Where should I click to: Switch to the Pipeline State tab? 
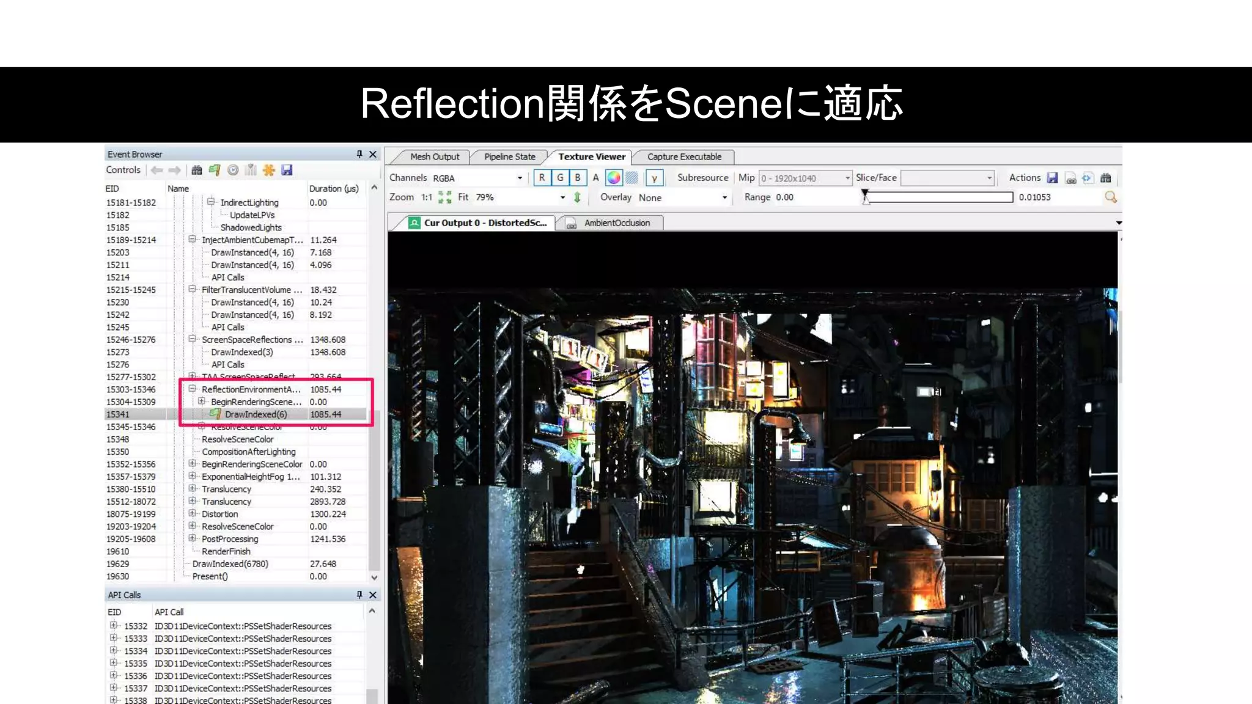(x=509, y=157)
